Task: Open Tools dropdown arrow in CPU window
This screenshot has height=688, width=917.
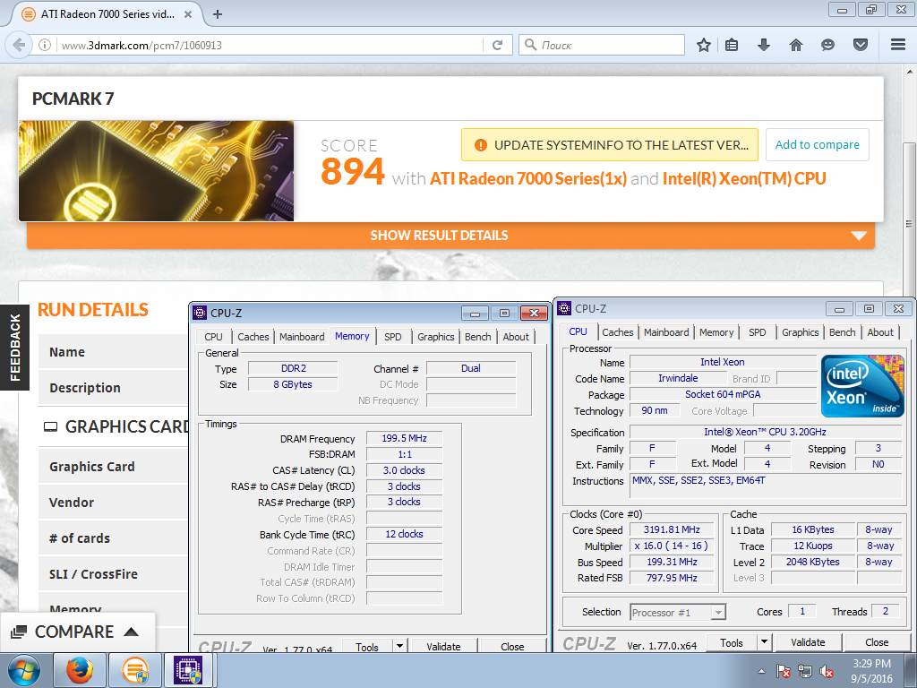Action: click(x=764, y=642)
